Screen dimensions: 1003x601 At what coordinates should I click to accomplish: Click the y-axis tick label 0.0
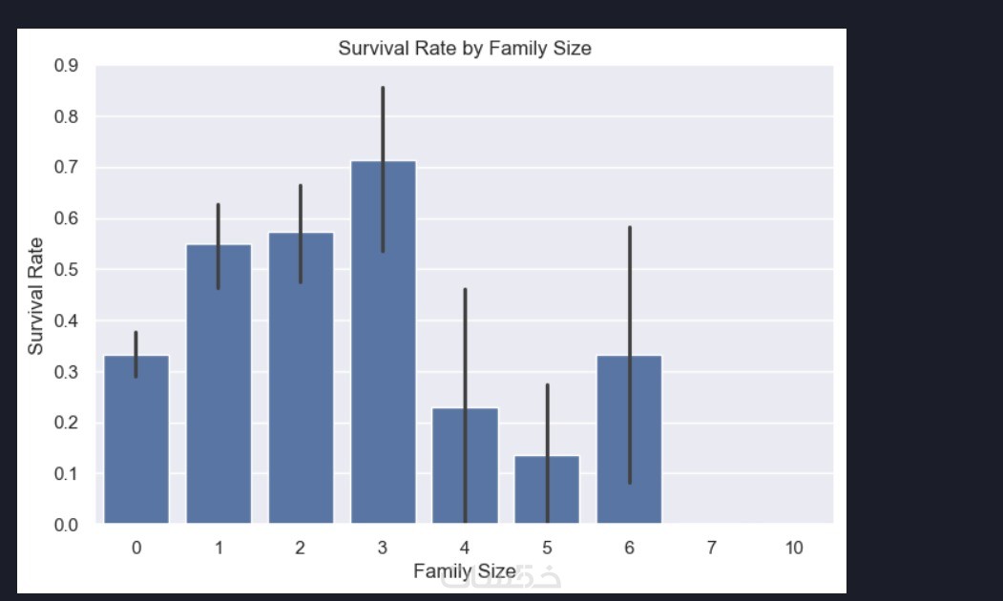pyautogui.click(x=67, y=525)
